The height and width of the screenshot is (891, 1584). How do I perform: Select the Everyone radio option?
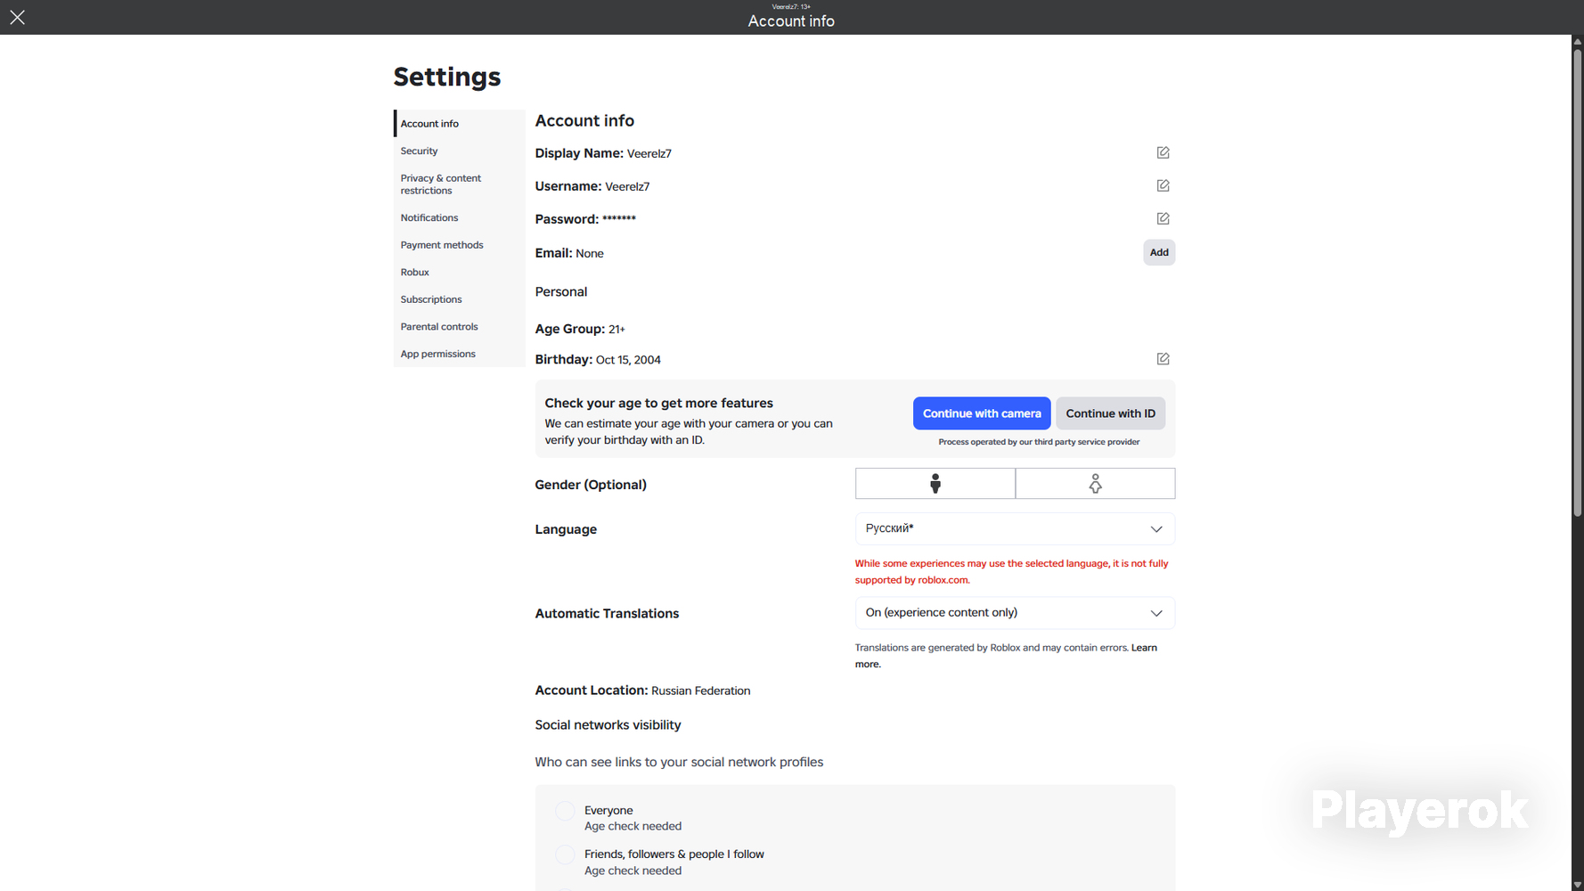[x=565, y=811]
